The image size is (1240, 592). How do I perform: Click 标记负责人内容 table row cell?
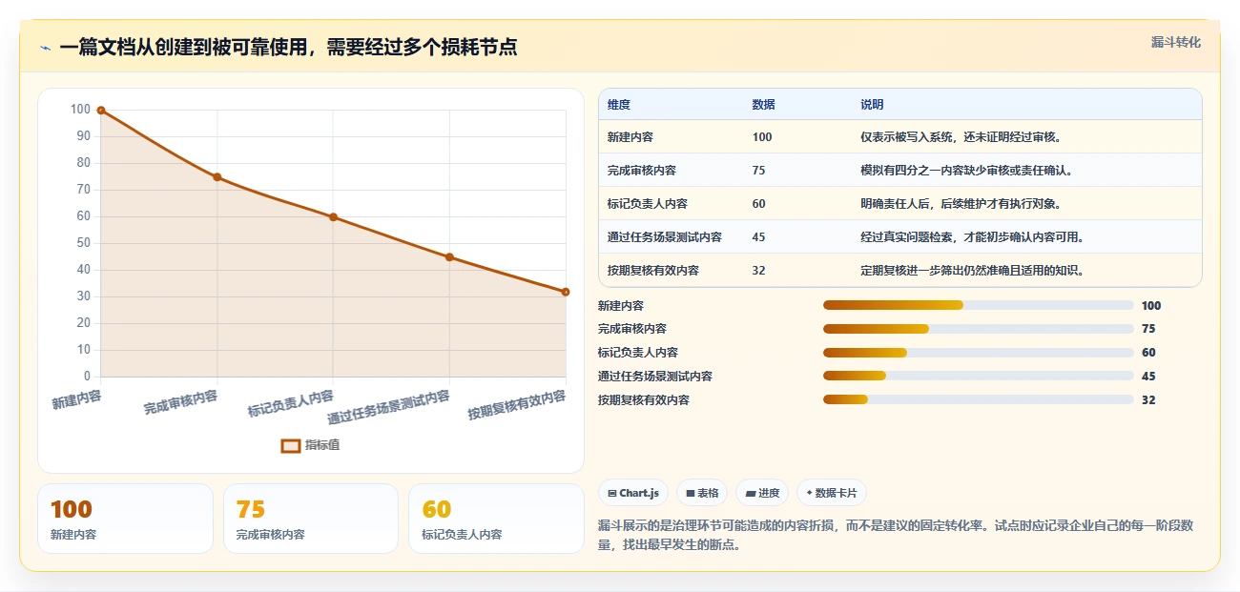(x=648, y=204)
